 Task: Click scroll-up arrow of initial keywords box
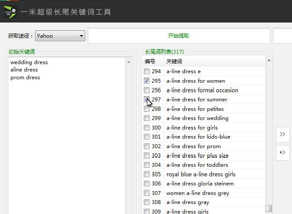coord(129,62)
